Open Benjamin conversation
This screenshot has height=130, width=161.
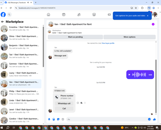(x=21, y=47)
